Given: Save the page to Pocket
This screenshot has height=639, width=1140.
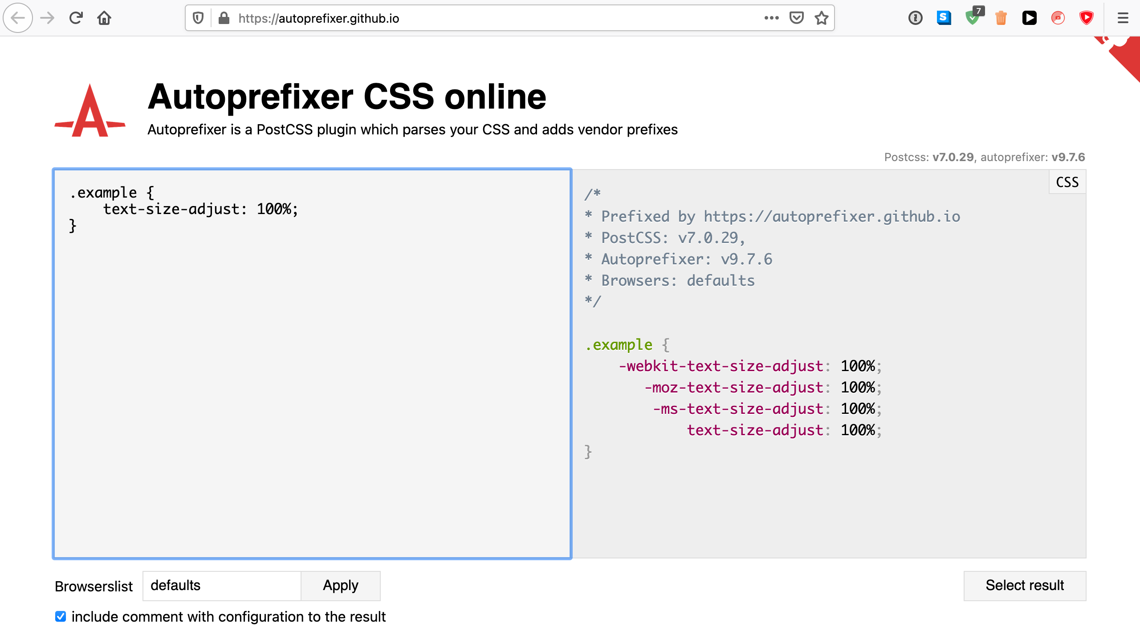Looking at the screenshot, I should tap(797, 18).
